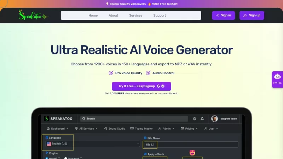Click the Engine label icon
283x159 pixels.
(x=47, y=153)
